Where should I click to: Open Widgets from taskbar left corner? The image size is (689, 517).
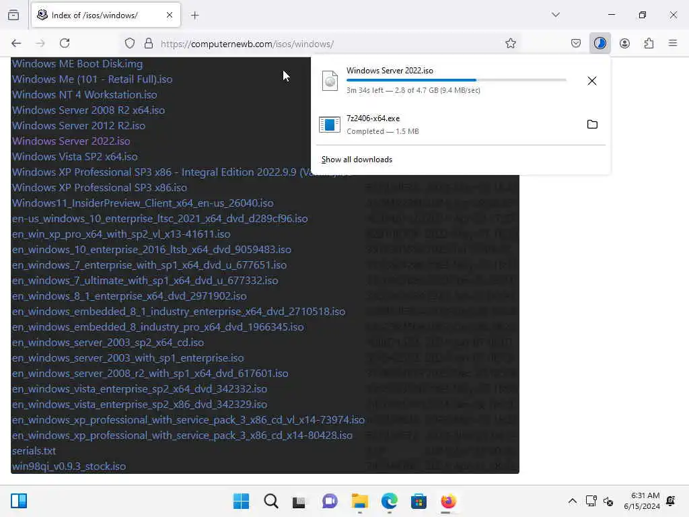coord(19,501)
